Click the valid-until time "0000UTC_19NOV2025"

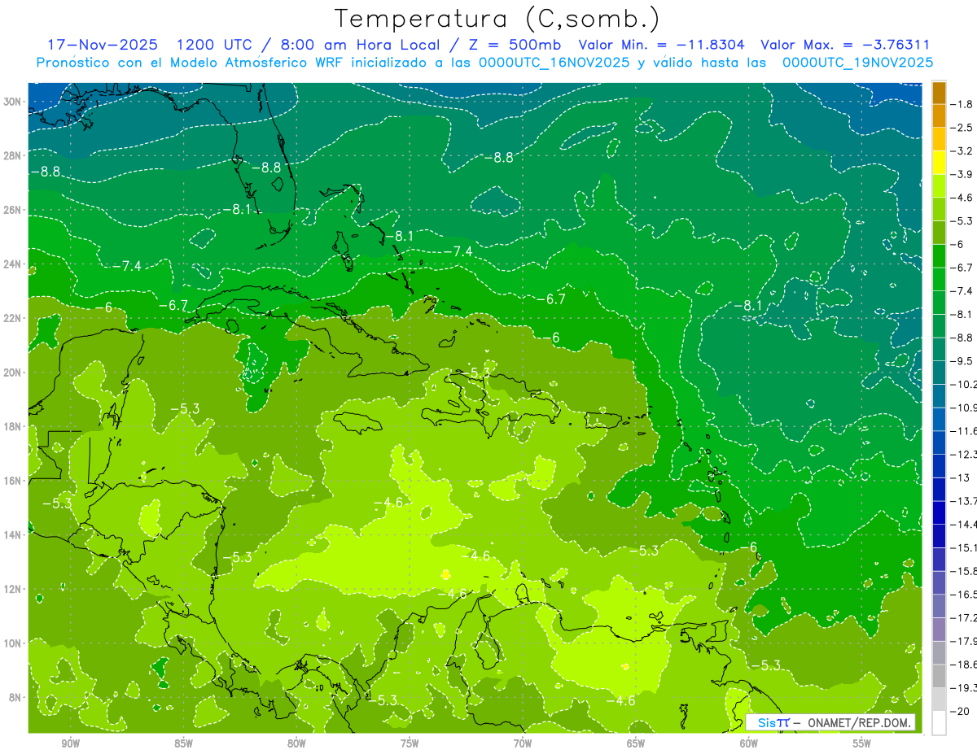[x=857, y=62]
